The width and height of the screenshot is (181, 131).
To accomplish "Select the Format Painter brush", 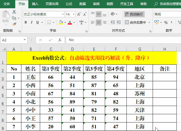I will 14,24.
